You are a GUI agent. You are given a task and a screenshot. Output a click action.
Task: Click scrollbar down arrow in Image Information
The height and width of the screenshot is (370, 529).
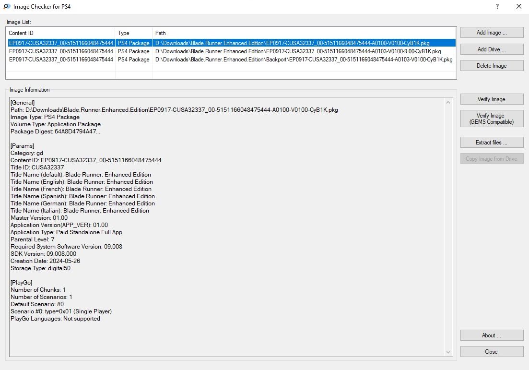[448, 352]
